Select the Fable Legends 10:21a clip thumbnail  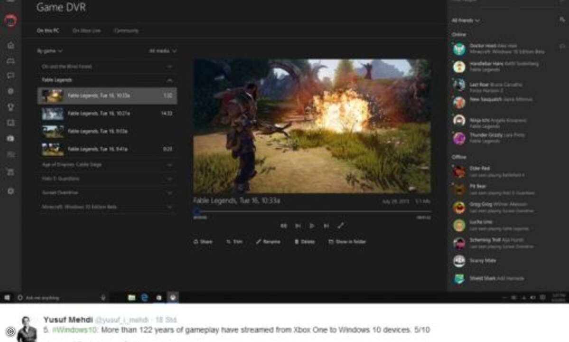coord(52,114)
